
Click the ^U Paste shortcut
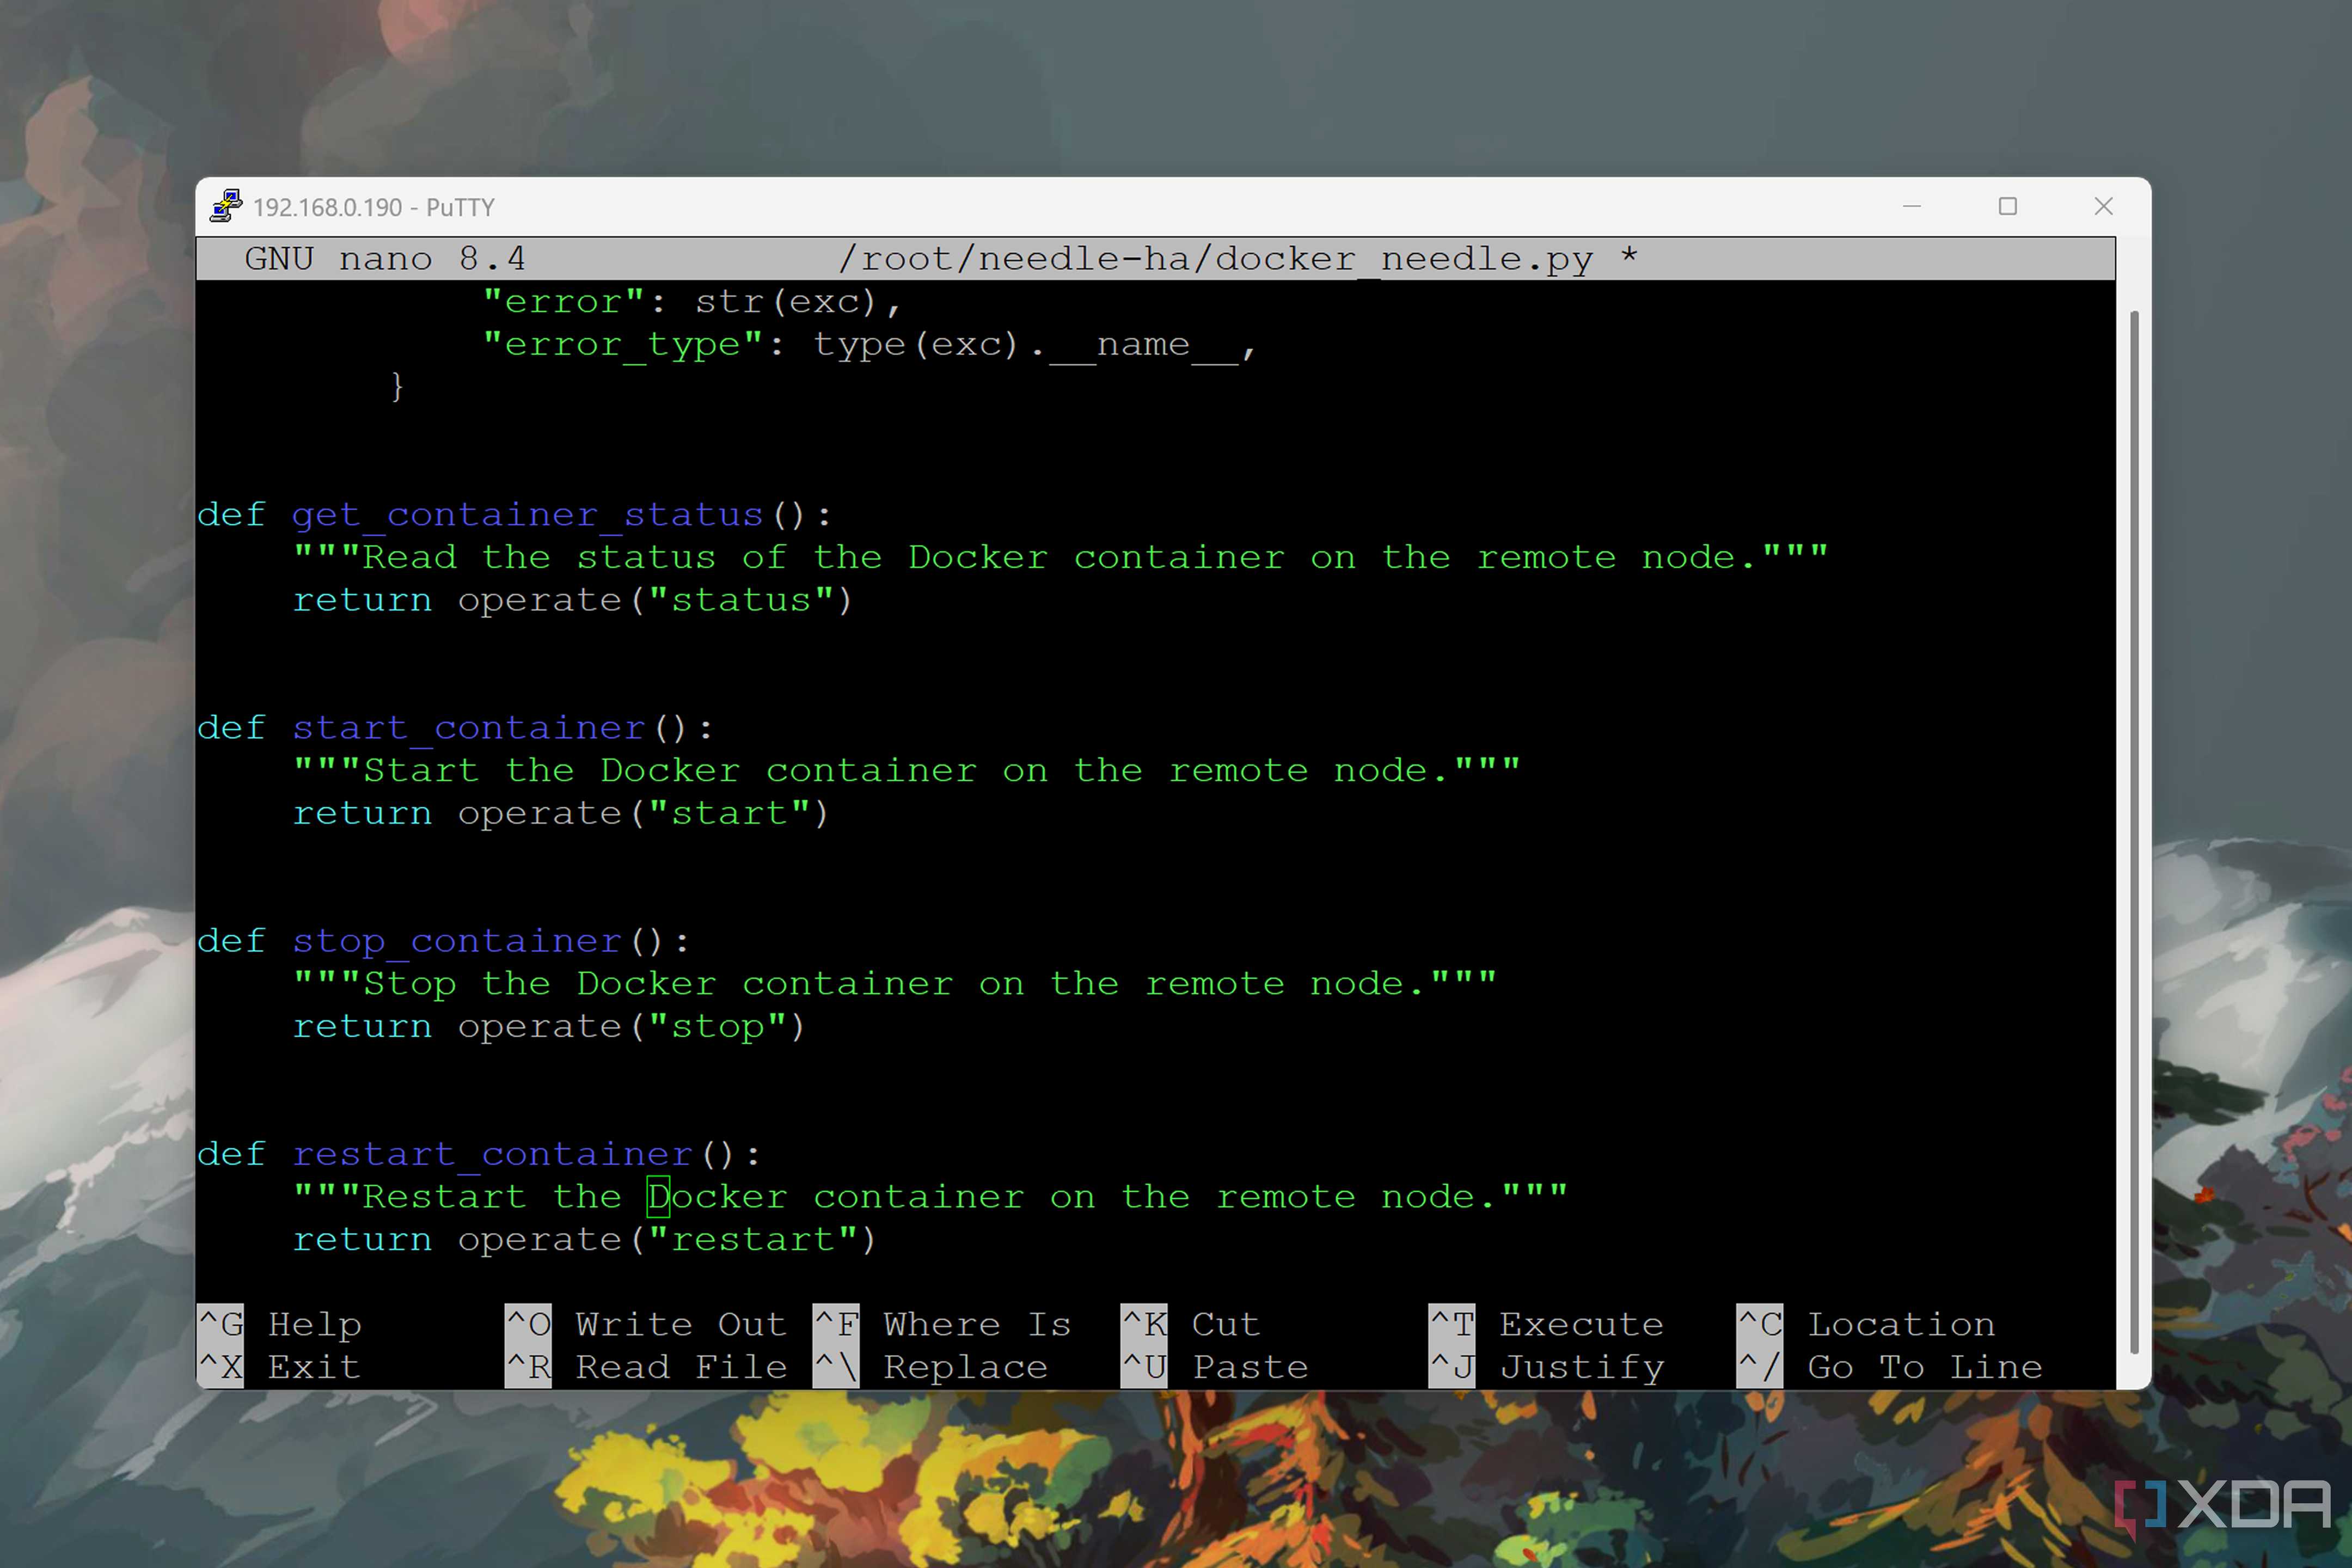click(x=1215, y=1367)
